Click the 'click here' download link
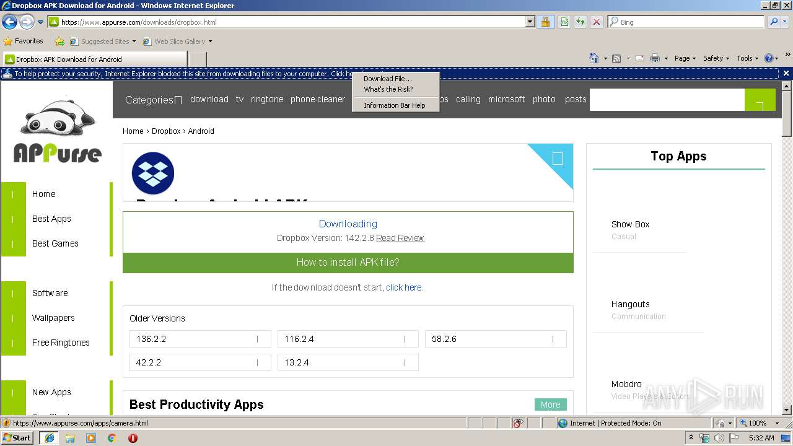Image resolution: width=793 pixels, height=446 pixels. pos(404,287)
